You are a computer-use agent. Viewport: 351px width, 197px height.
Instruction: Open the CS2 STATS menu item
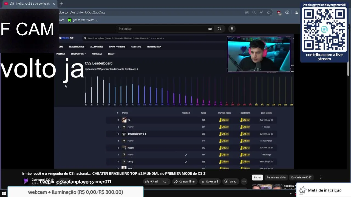point(136,47)
